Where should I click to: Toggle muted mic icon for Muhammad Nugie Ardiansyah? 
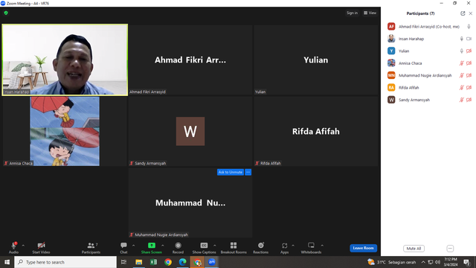(461, 75)
